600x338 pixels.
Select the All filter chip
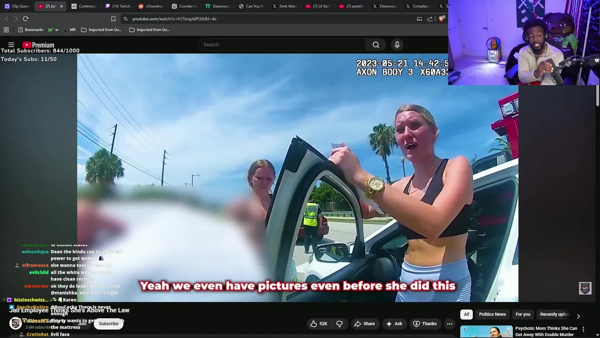466,314
